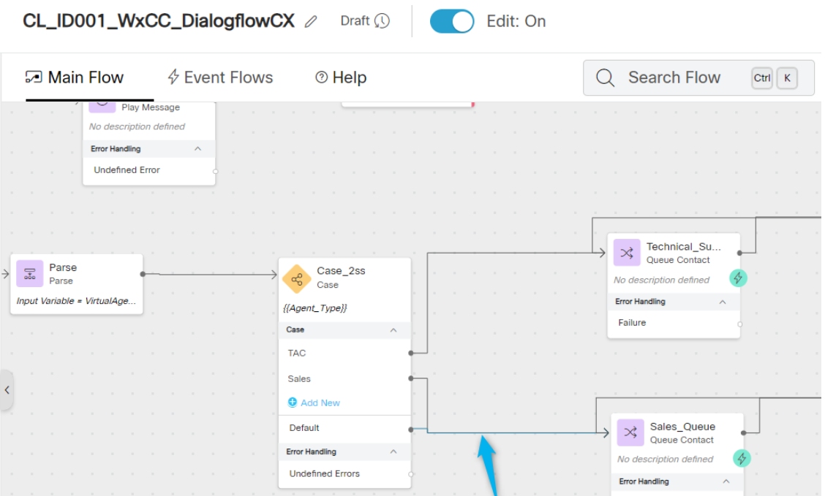This screenshot has width=825, height=496.
Task: Click the Draft version history clock icon
Action: pyautogui.click(x=383, y=21)
